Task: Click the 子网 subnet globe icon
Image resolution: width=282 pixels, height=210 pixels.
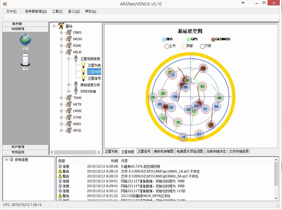Action: point(25,40)
